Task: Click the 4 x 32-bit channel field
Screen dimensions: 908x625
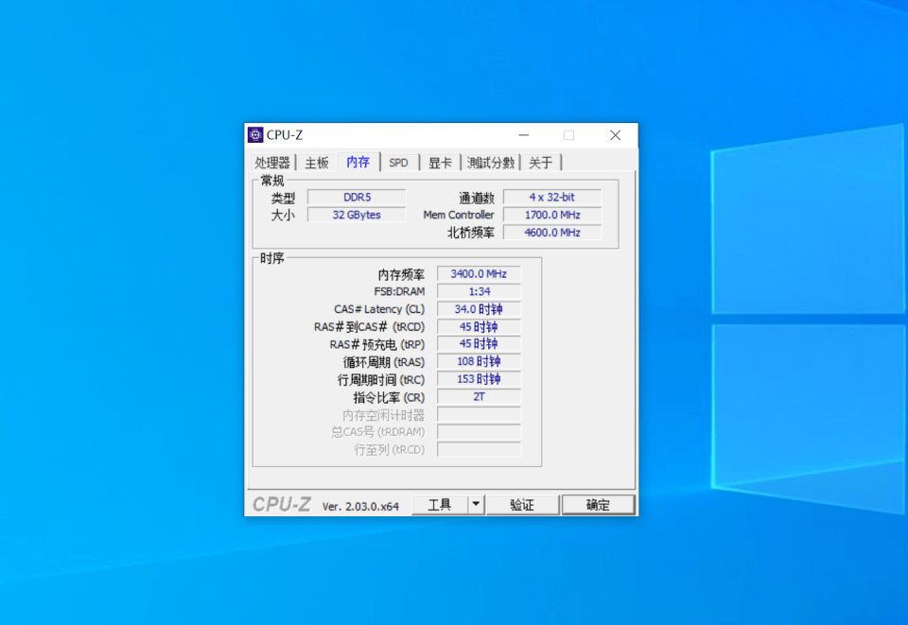Action: pyautogui.click(x=552, y=197)
